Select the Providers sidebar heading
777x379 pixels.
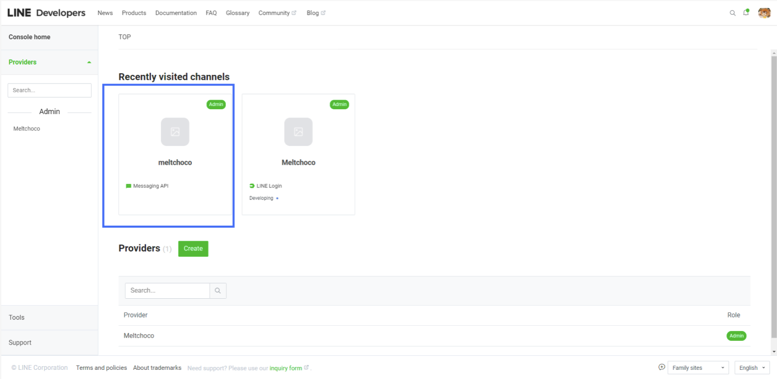click(x=23, y=62)
